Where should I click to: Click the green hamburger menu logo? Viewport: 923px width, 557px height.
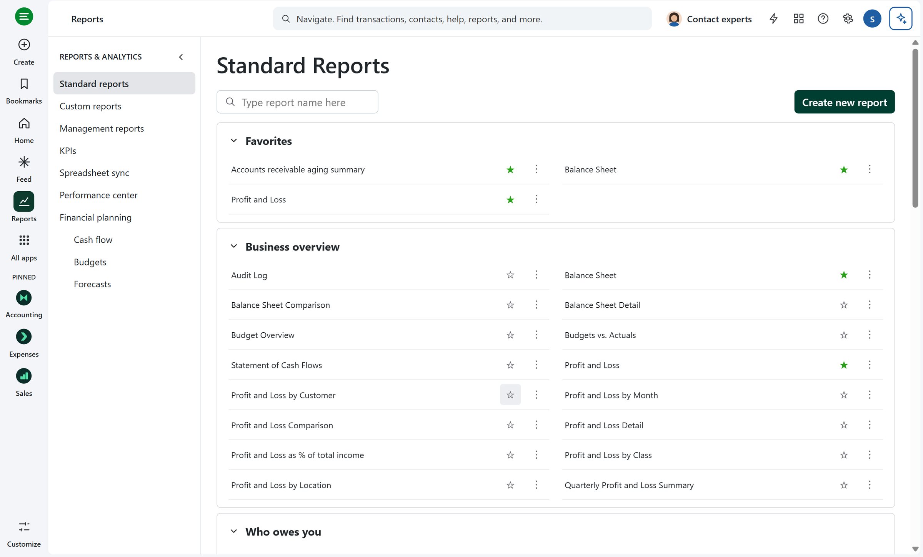(24, 17)
